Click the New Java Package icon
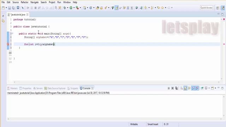Image resolution: width=226 pixels, height=127 pixels. coord(84,8)
